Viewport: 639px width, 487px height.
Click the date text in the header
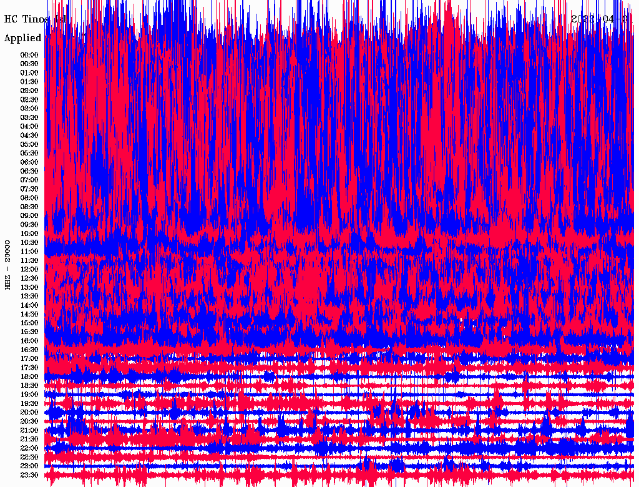[602, 19]
